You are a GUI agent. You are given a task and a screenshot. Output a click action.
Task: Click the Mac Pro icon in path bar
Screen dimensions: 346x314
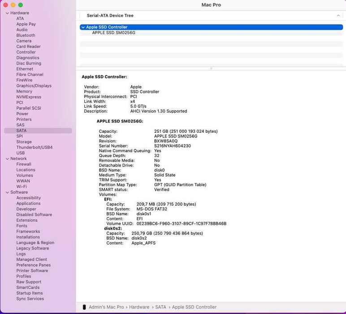[x=84, y=307]
